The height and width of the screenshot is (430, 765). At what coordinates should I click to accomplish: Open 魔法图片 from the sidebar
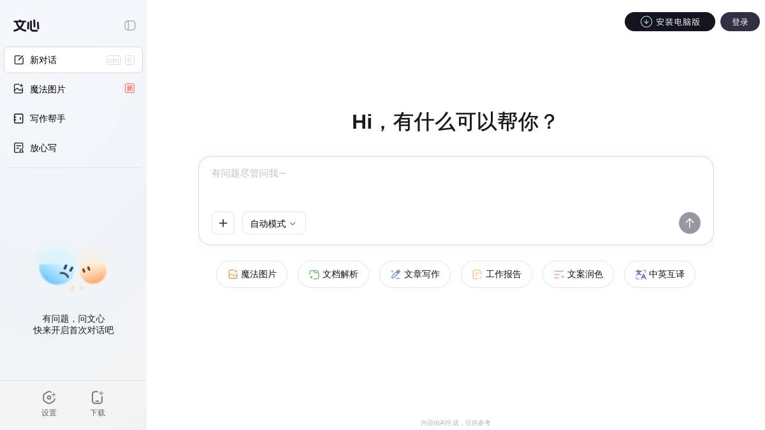(48, 89)
